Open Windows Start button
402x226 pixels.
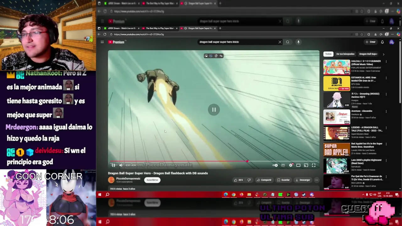coord(100,195)
